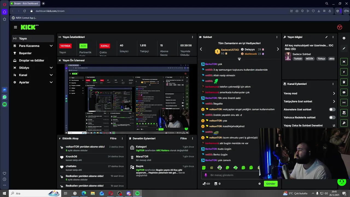This screenshot has width=350, height=197.
Task: Open Denetim Eylemleri three-dot menu
Action: coord(192,138)
